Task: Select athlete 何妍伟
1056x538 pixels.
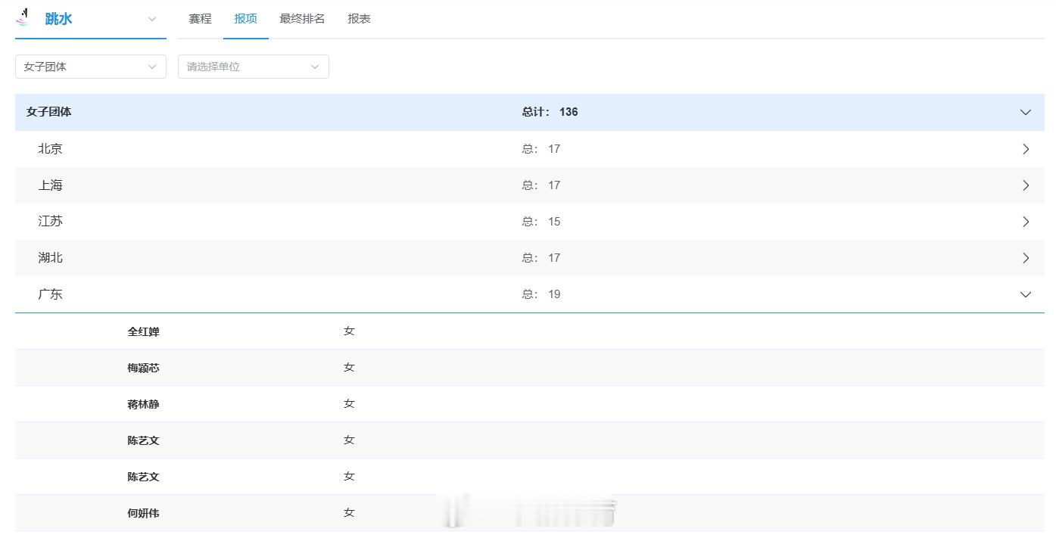Action: click(143, 513)
